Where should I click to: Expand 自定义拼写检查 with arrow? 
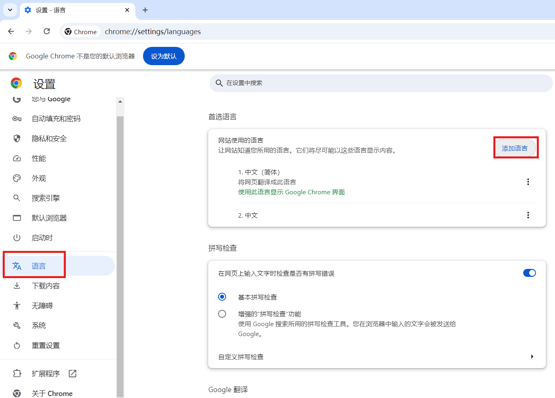coord(532,357)
